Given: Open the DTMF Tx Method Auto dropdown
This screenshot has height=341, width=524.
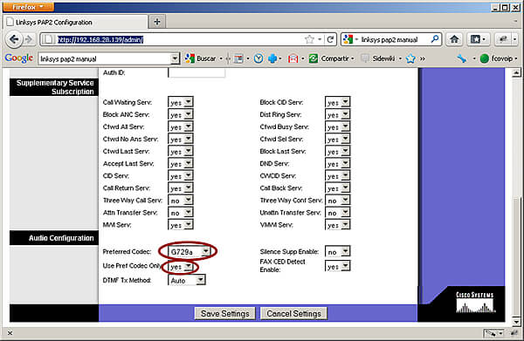Looking at the screenshot, I should click(187, 280).
